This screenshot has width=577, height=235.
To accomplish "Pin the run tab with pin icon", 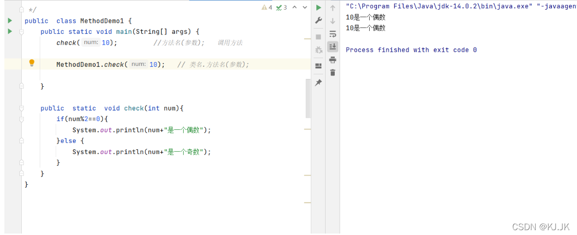I will (319, 83).
